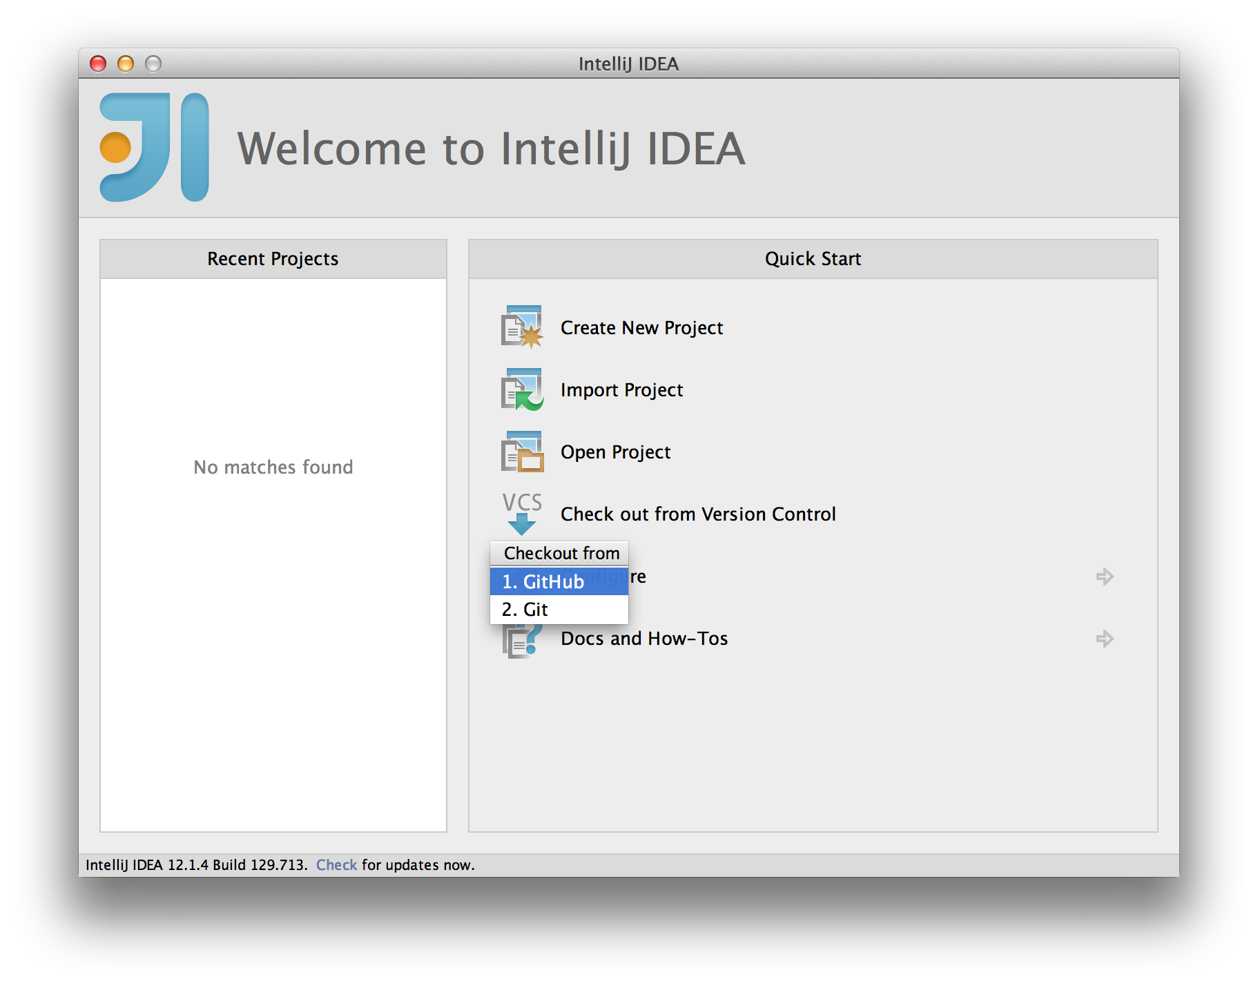
Task: Click the Open Project label
Action: [615, 452]
